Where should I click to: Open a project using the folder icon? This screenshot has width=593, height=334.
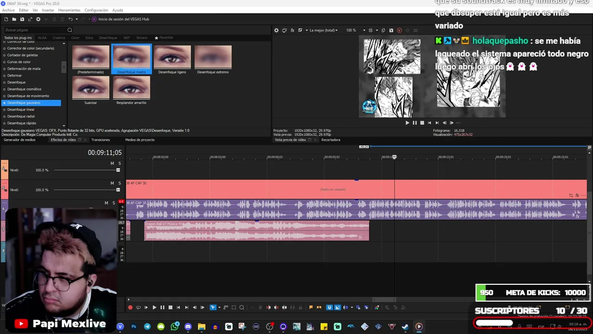[x=14, y=19]
